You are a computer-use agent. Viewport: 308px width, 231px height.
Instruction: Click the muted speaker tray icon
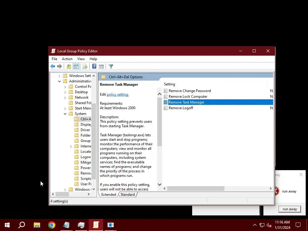(269, 225)
